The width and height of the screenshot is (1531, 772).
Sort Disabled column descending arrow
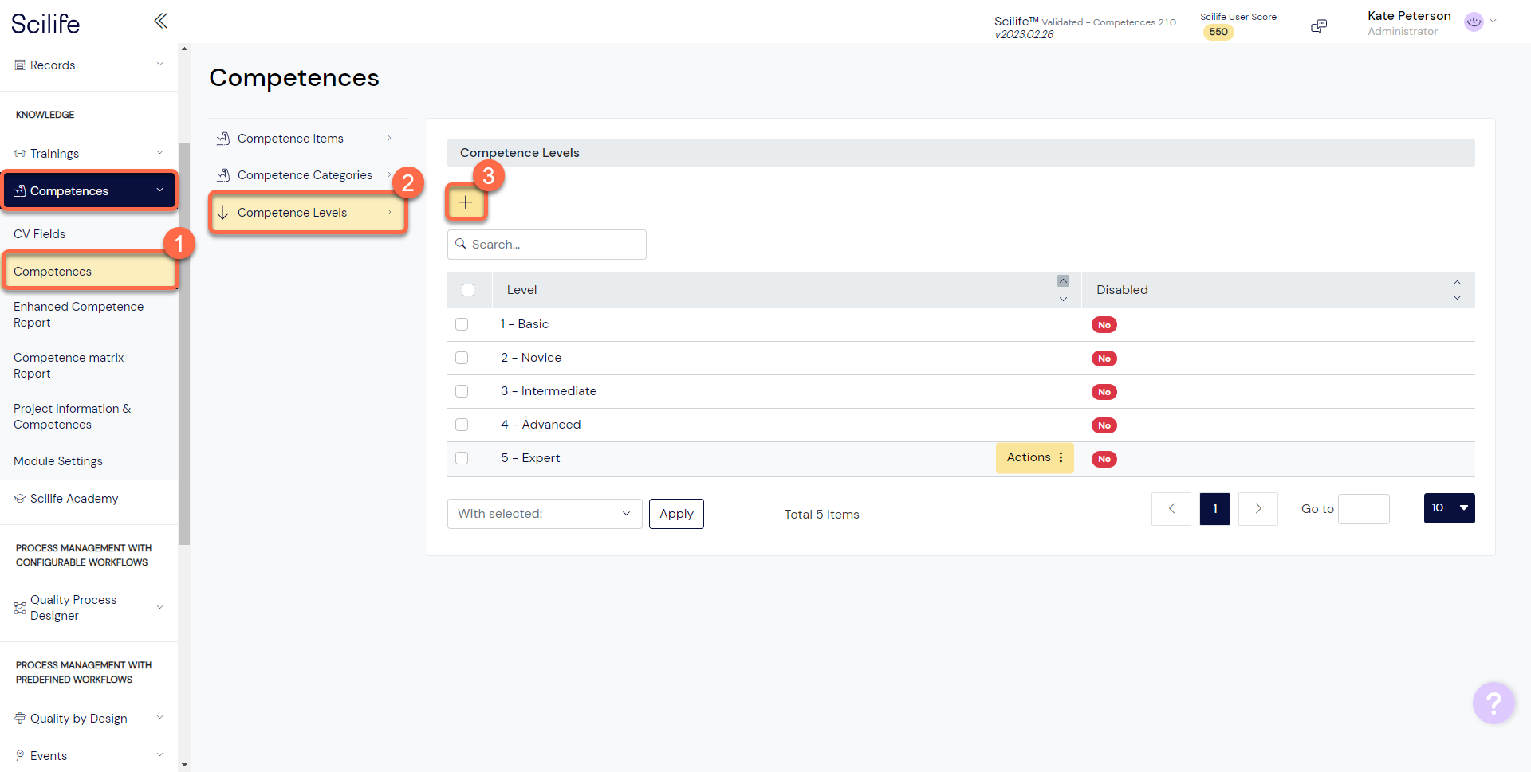(x=1457, y=298)
